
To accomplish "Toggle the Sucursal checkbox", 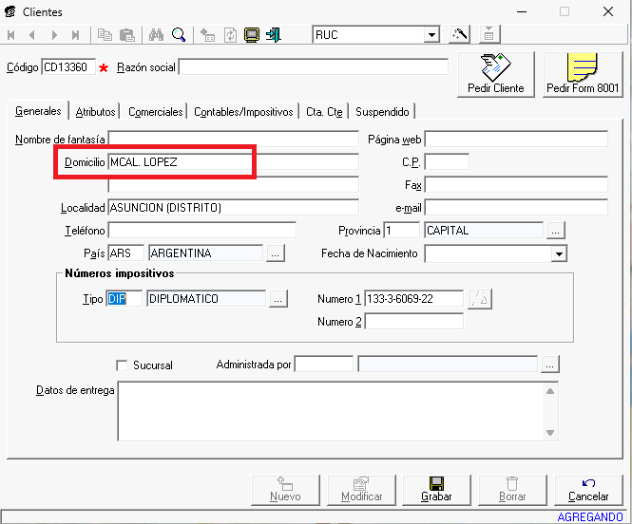I will (x=122, y=365).
